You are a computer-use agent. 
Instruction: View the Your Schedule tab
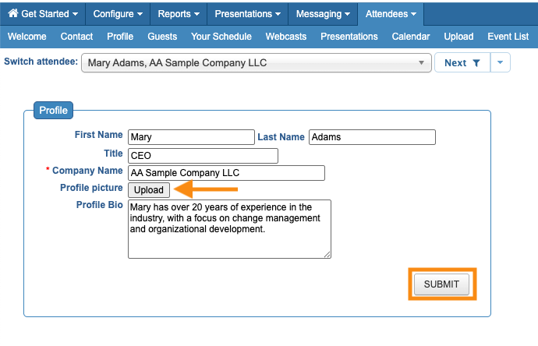pos(221,37)
